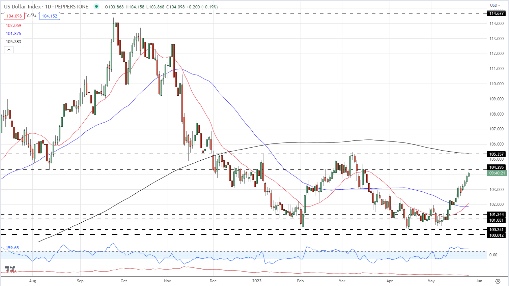Click the green countdown label 09:40:21
Viewport: 509px width, 286px height.
(x=497, y=173)
